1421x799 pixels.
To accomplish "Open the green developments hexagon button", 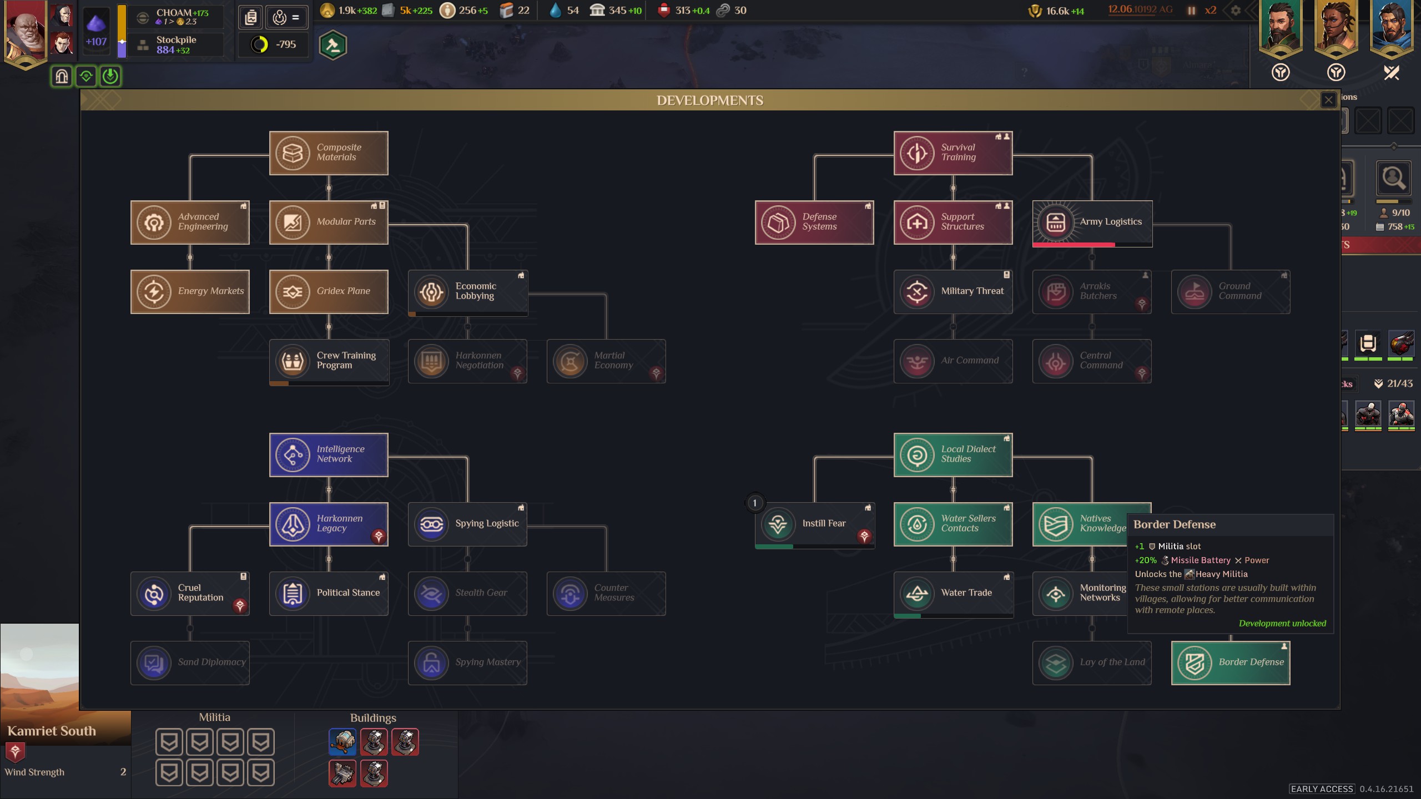I will coord(333,45).
